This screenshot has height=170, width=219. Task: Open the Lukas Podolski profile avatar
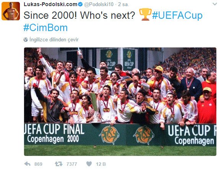click(x=11, y=11)
